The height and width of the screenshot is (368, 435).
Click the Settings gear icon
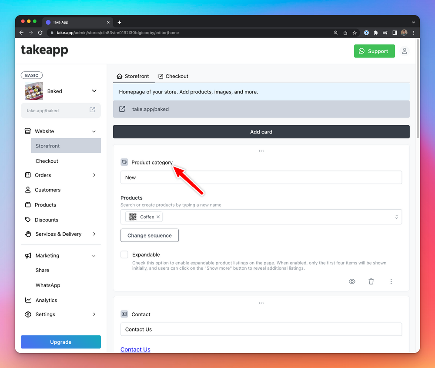pyautogui.click(x=28, y=314)
